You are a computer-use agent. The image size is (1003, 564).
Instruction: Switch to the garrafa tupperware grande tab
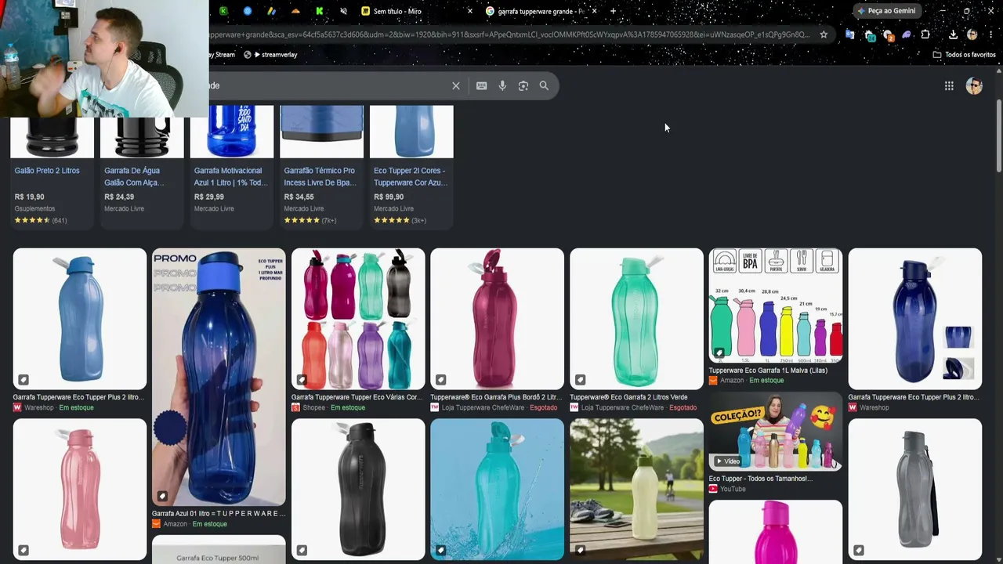coord(539,11)
